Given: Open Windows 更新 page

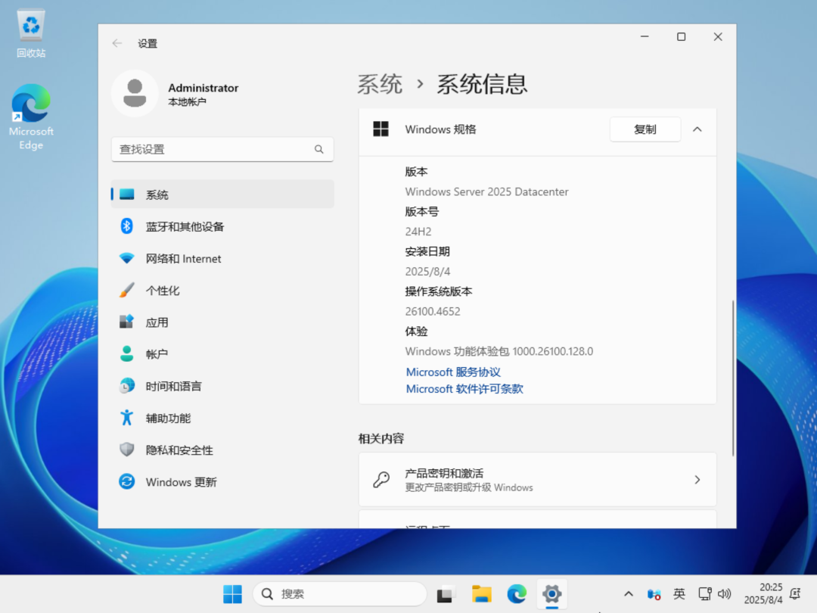Looking at the screenshot, I should 222,481.
